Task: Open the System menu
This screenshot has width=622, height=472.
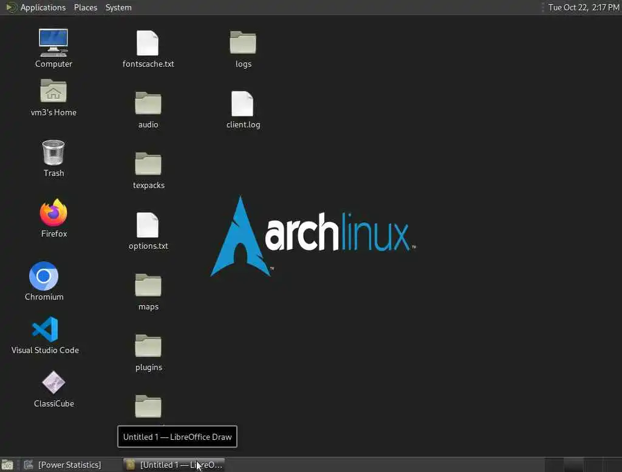Action: point(118,7)
